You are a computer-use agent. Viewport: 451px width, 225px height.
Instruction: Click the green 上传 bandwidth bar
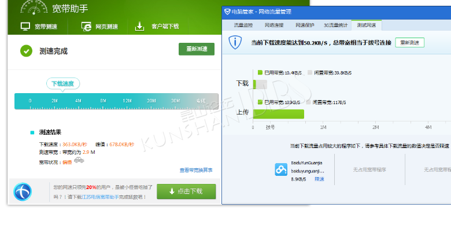coord(279,114)
